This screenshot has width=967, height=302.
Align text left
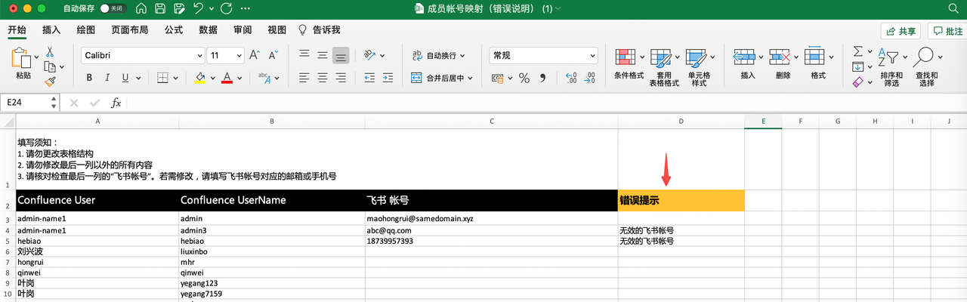(304, 78)
